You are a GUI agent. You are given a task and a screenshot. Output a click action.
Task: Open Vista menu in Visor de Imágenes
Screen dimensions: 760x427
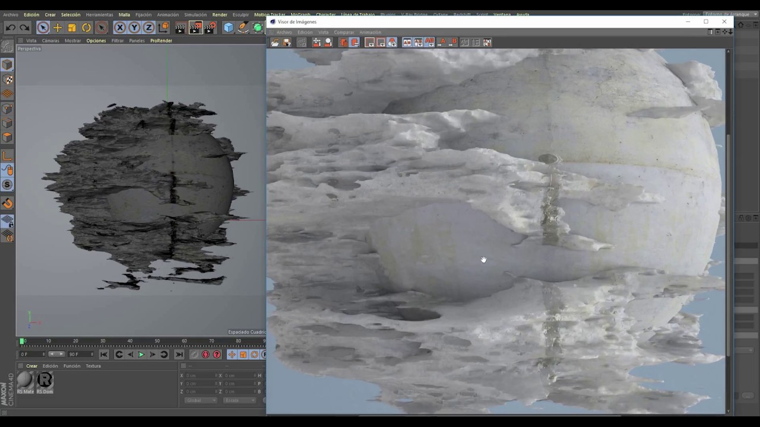click(x=323, y=32)
